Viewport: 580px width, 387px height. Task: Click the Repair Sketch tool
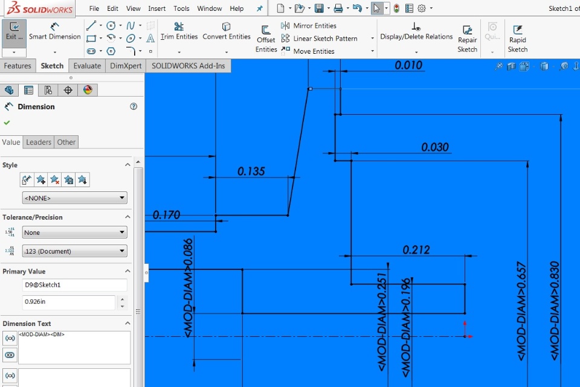click(467, 39)
